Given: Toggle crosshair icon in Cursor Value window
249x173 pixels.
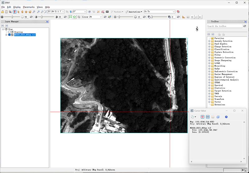Looking at the screenshot, I should [x=202, y=117].
